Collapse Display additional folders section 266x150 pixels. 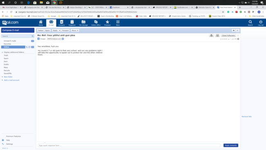click(x=2, y=52)
